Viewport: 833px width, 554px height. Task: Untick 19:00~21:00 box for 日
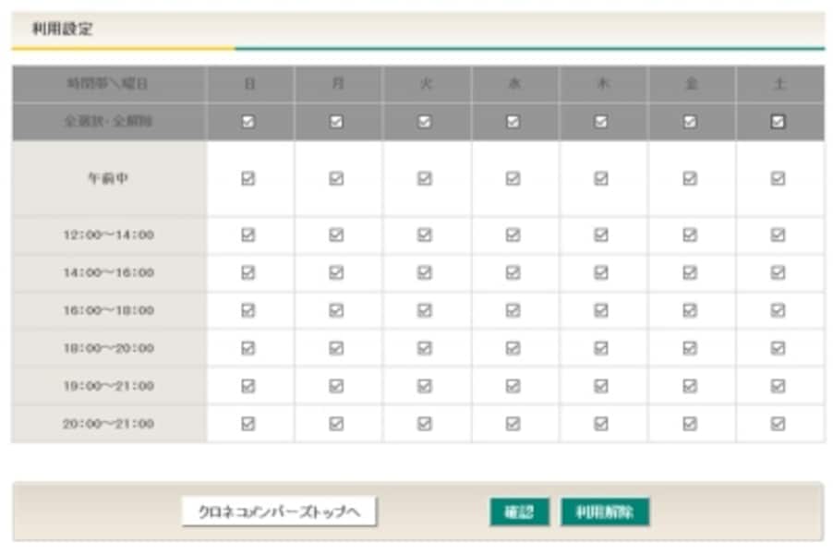click(248, 386)
